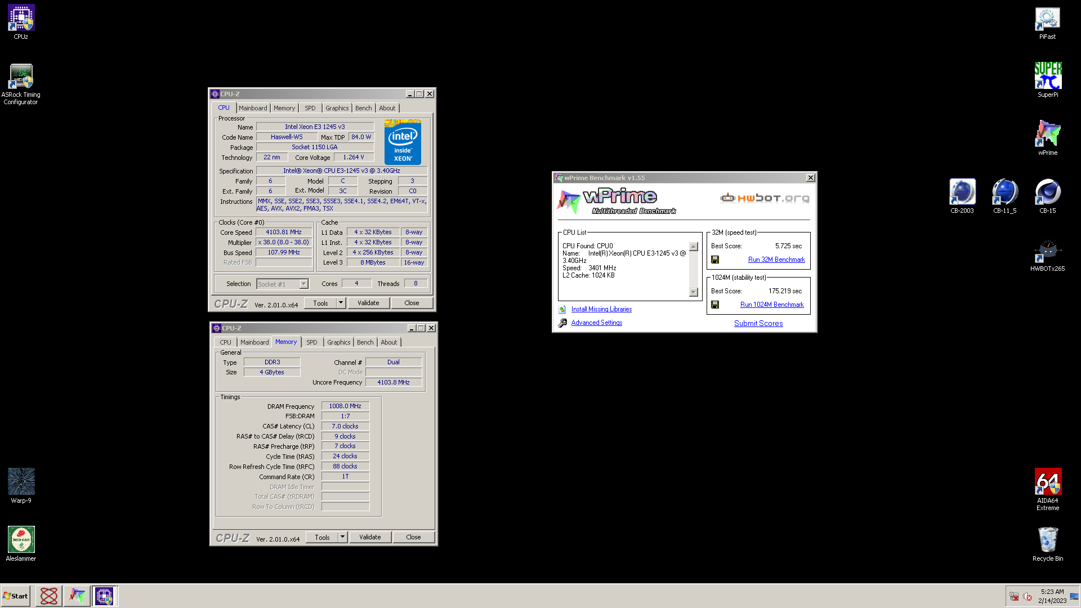The width and height of the screenshot is (1081, 608).
Task: Launch the PiFast desktop shortcut
Action: pos(1047,23)
